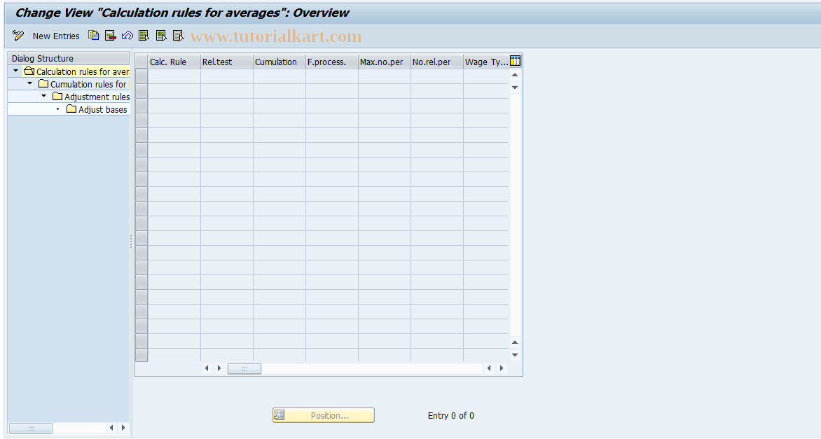821x439 pixels.
Task: Open the table column configuration icon
Action: click(515, 61)
